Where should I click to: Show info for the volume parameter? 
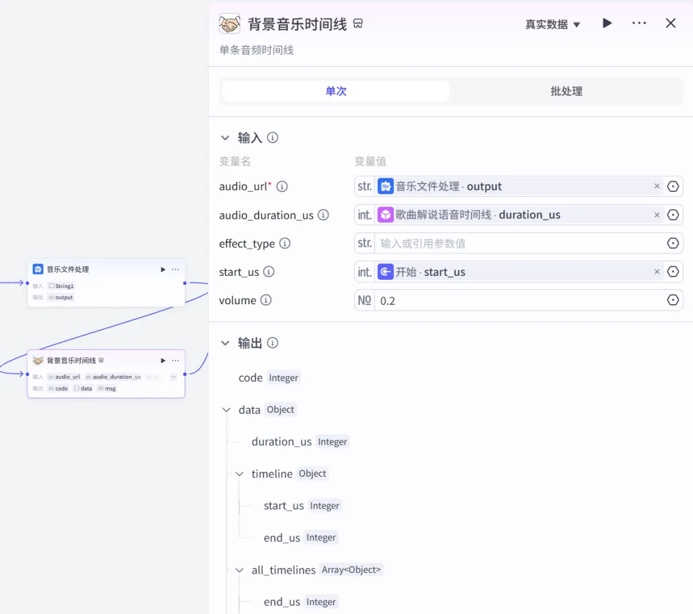266,300
